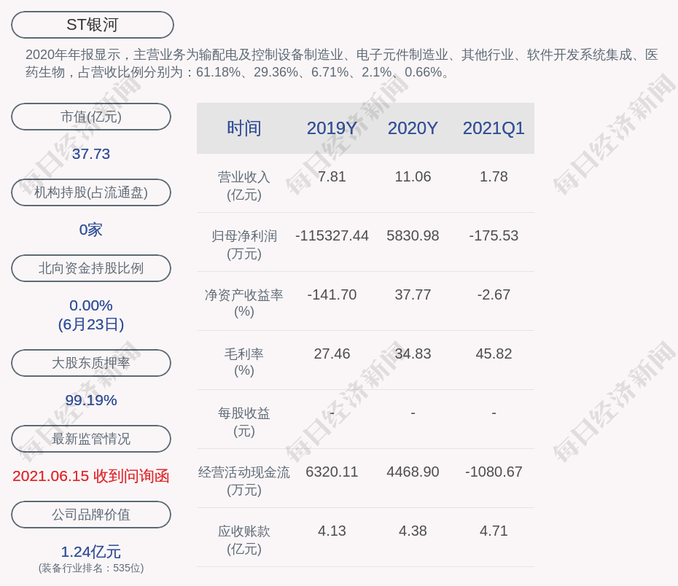Select the gross margin value 45.82
The height and width of the screenshot is (586, 678).
tap(494, 354)
